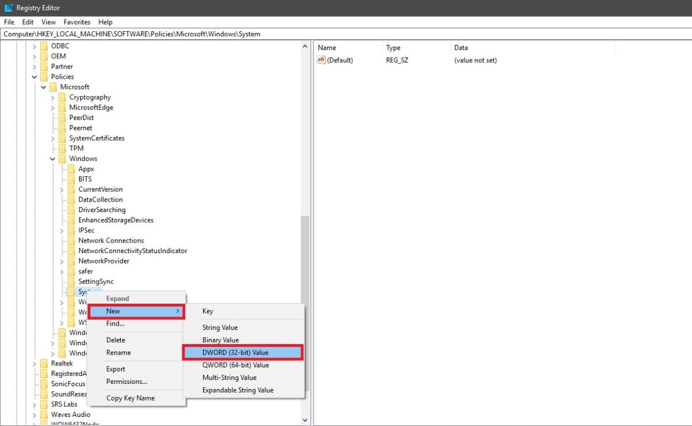Click the TPM key folder icon
The height and width of the screenshot is (426, 692).
click(61, 148)
